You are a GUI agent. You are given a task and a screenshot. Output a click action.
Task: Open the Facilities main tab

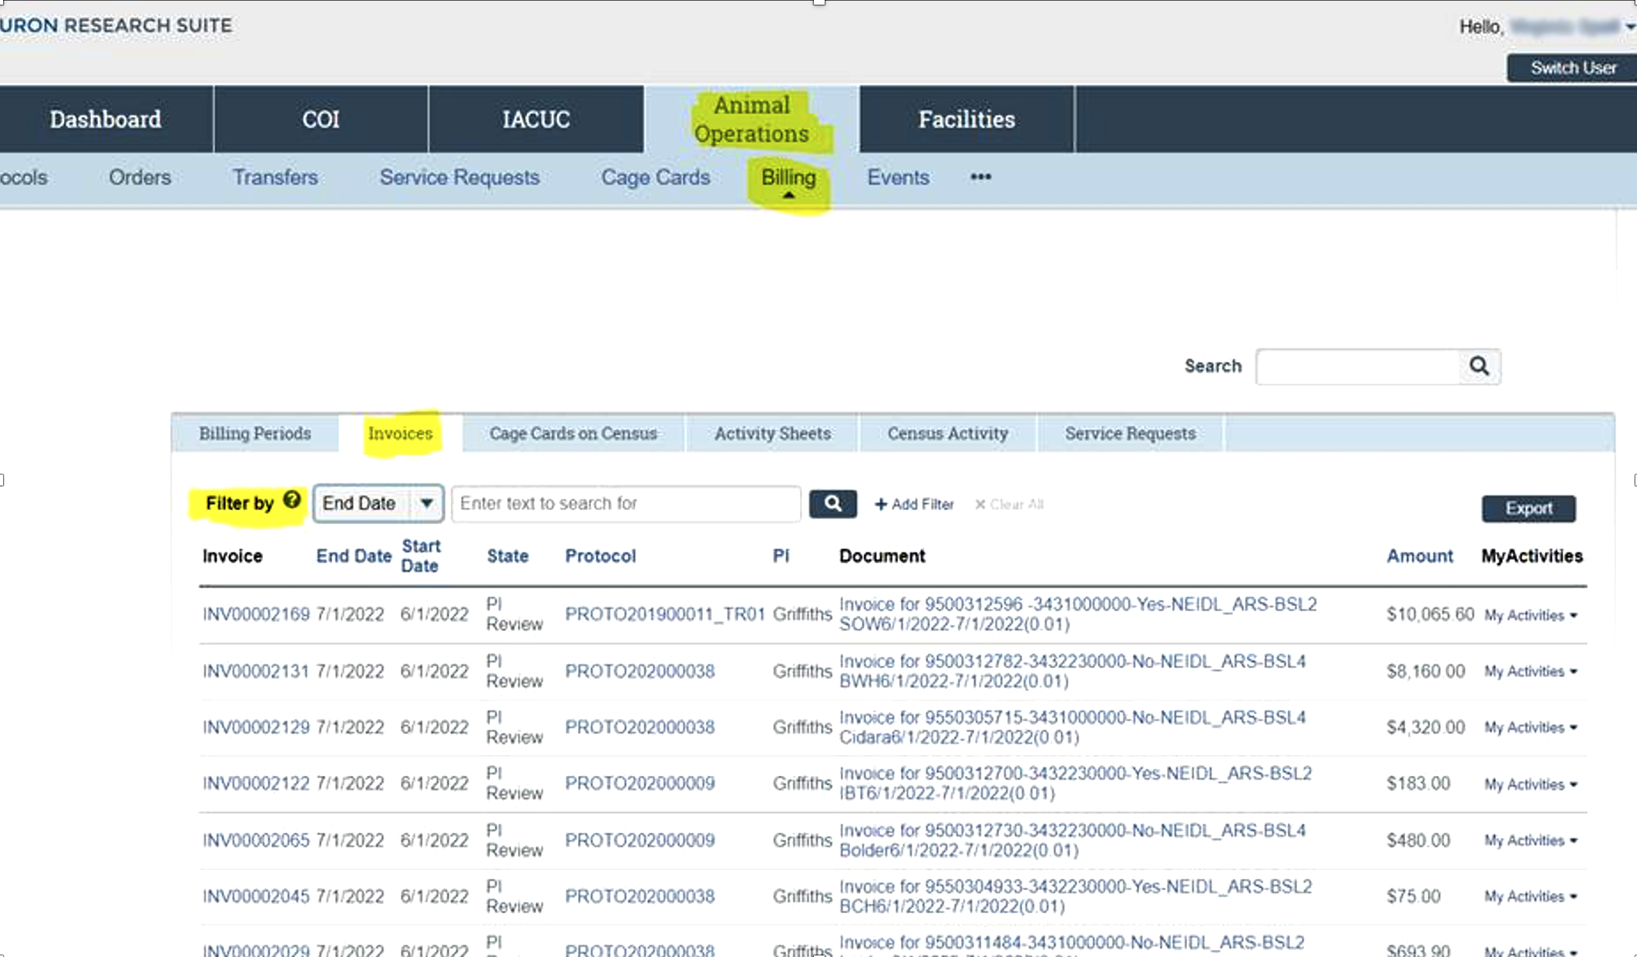(966, 119)
